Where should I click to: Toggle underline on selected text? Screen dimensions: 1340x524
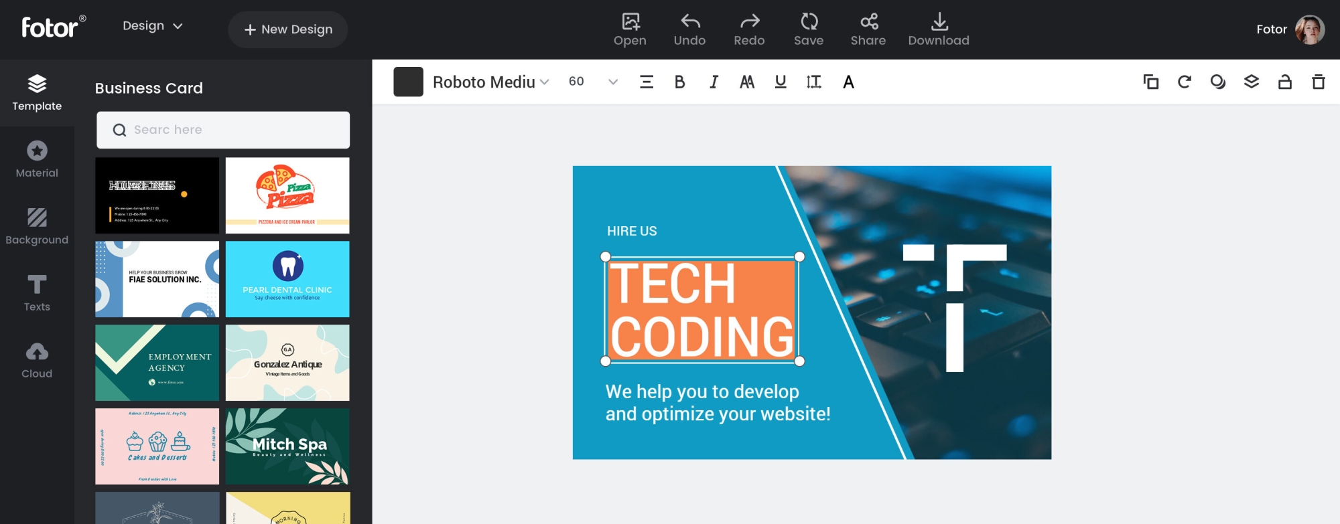(x=780, y=82)
